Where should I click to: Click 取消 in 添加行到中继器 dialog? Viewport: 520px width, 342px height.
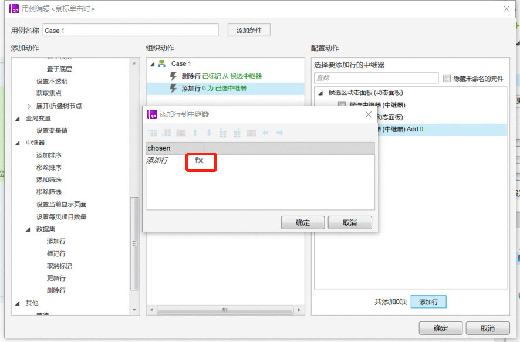tap(350, 223)
